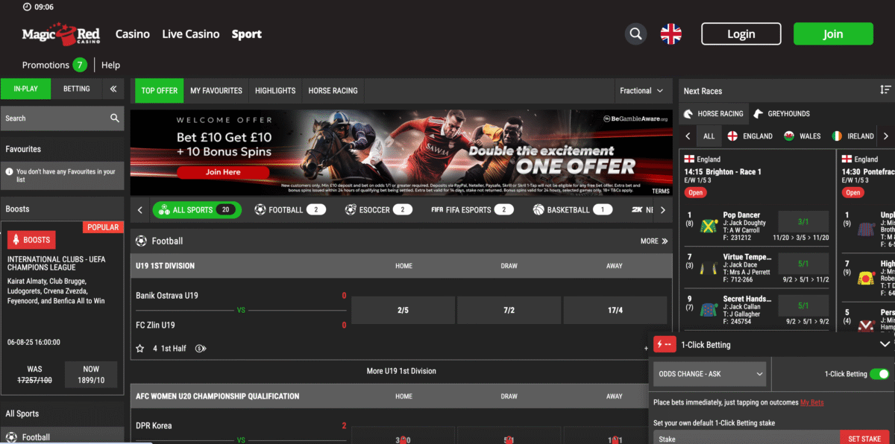Switch to the IN-PLAY tab
This screenshot has width=895, height=444.
coord(26,89)
